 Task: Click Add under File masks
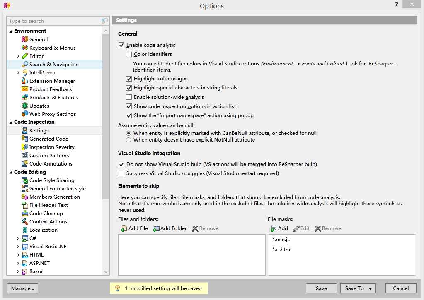point(279,228)
